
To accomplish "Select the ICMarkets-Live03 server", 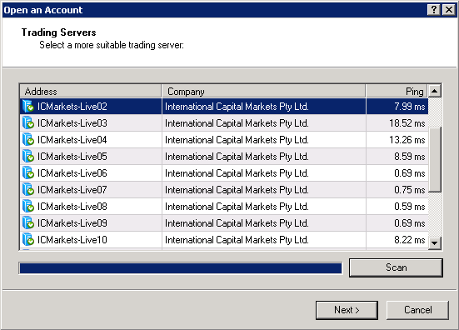I will point(224,123).
